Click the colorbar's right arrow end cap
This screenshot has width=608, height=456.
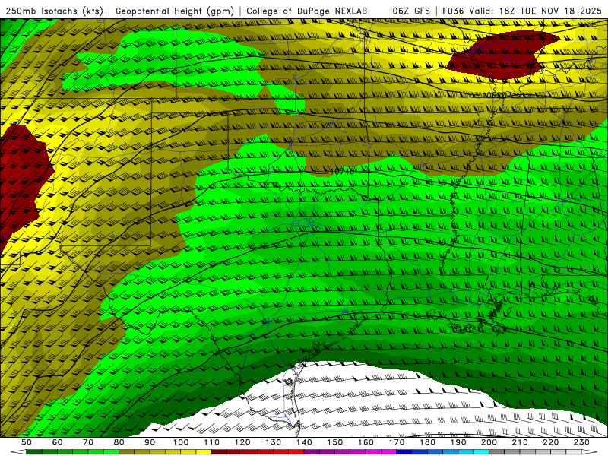[x=590, y=452]
